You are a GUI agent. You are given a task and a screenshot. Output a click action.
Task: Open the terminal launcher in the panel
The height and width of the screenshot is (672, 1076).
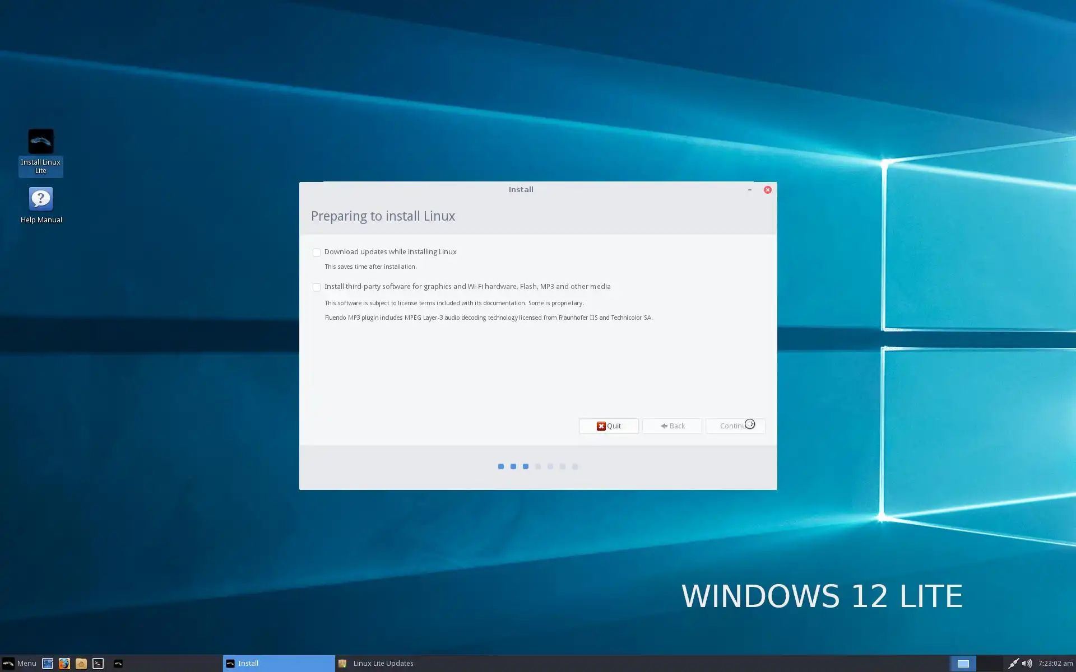[98, 664]
